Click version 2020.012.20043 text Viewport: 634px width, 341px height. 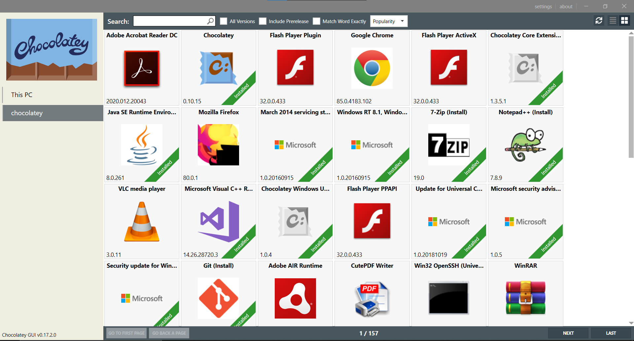(126, 101)
